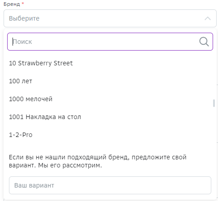
Task: Choose the 100 лет brand option
Action: 21,81
